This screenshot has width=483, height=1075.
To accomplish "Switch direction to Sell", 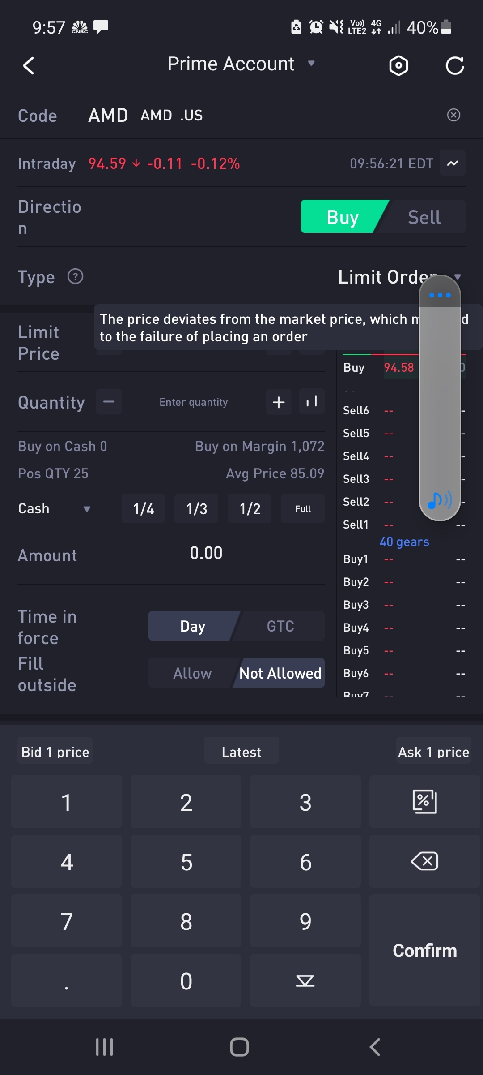I will (424, 217).
